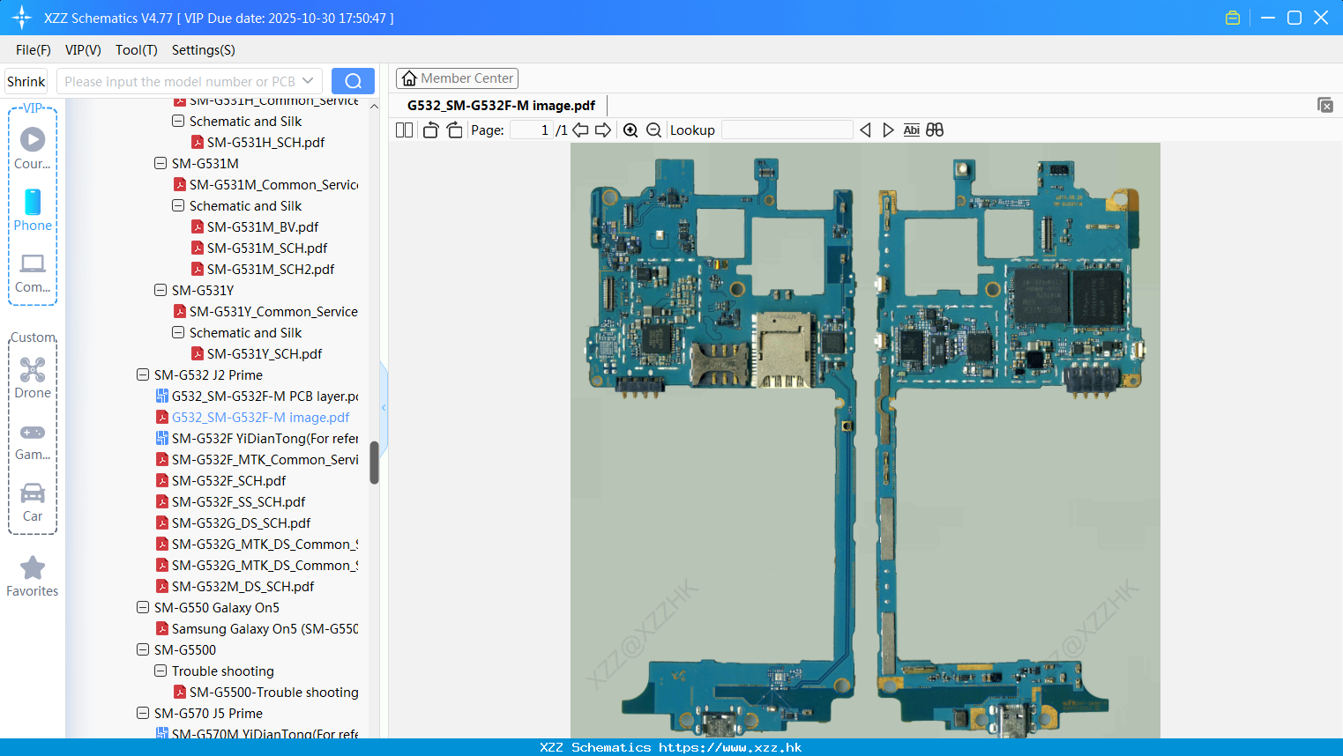Open the Tool(T) menu
The image size is (1343, 756).
(x=137, y=50)
